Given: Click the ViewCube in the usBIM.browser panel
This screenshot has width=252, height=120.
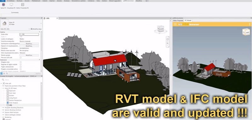Looking at the screenshot, I should pos(246,32).
